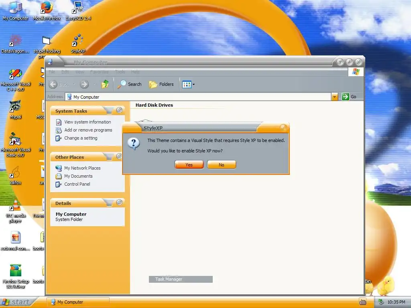411x308 pixels.
Task: Click Add or remove programs link
Action: 88,130
